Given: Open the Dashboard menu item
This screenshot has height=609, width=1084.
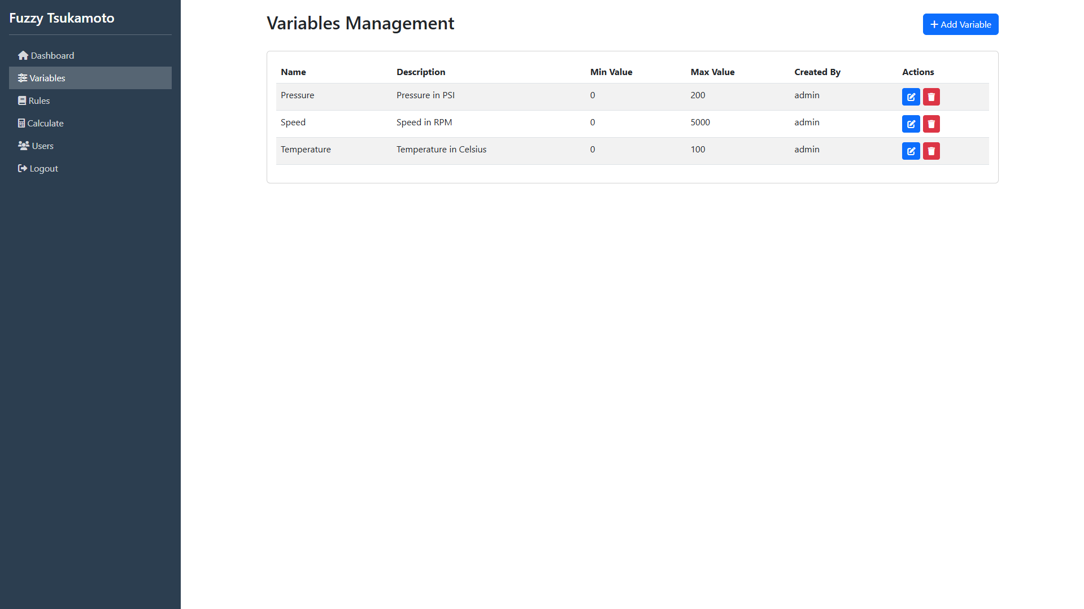Looking at the screenshot, I should click(x=90, y=55).
